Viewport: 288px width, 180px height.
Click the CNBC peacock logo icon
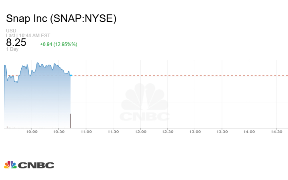click(10, 165)
